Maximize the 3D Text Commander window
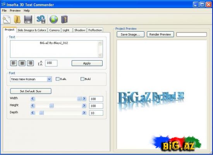213x155 pixels. 202,5
